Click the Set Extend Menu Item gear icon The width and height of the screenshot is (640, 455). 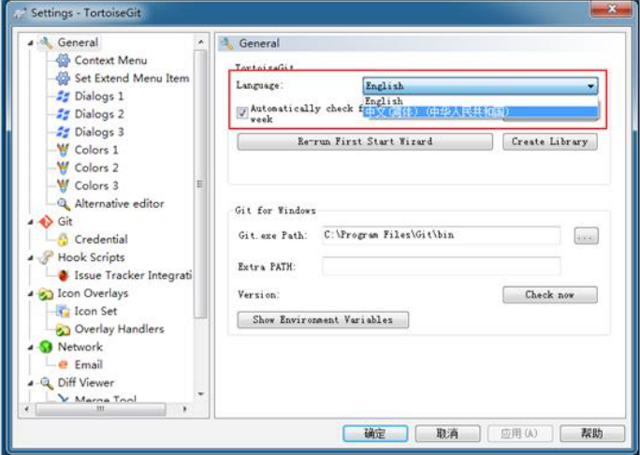(x=63, y=79)
